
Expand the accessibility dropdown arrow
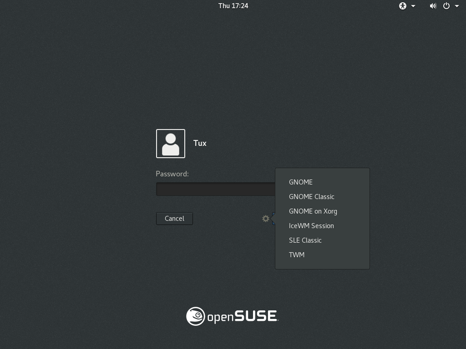(413, 6)
